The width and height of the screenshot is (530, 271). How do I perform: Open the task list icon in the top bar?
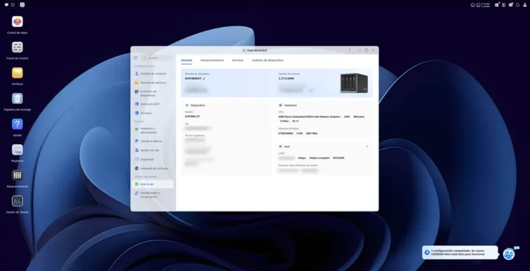click(504, 5)
